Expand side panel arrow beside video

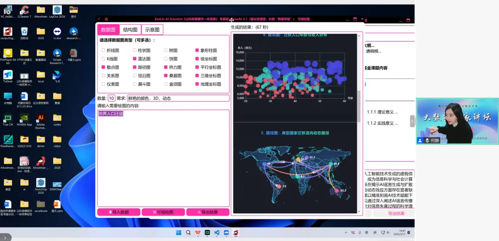[x=412, y=121]
